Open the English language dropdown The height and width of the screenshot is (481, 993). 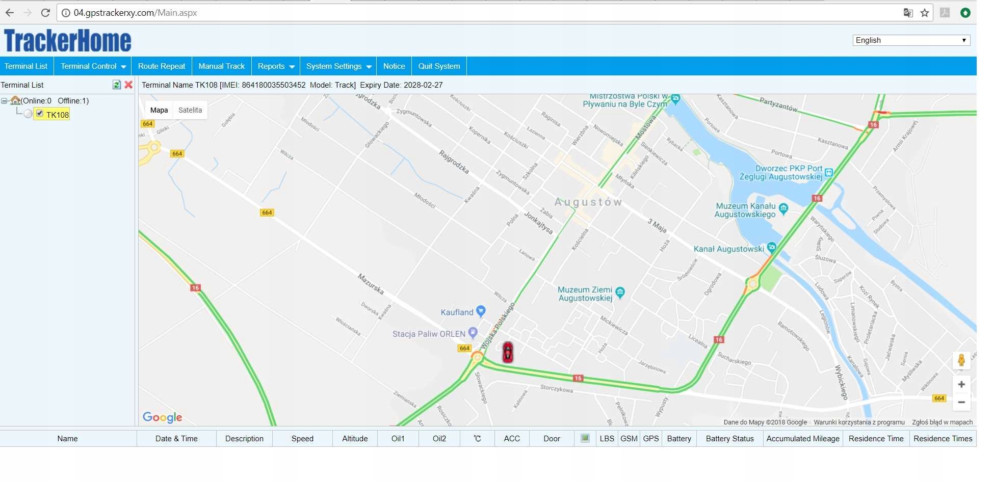[911, 40]
